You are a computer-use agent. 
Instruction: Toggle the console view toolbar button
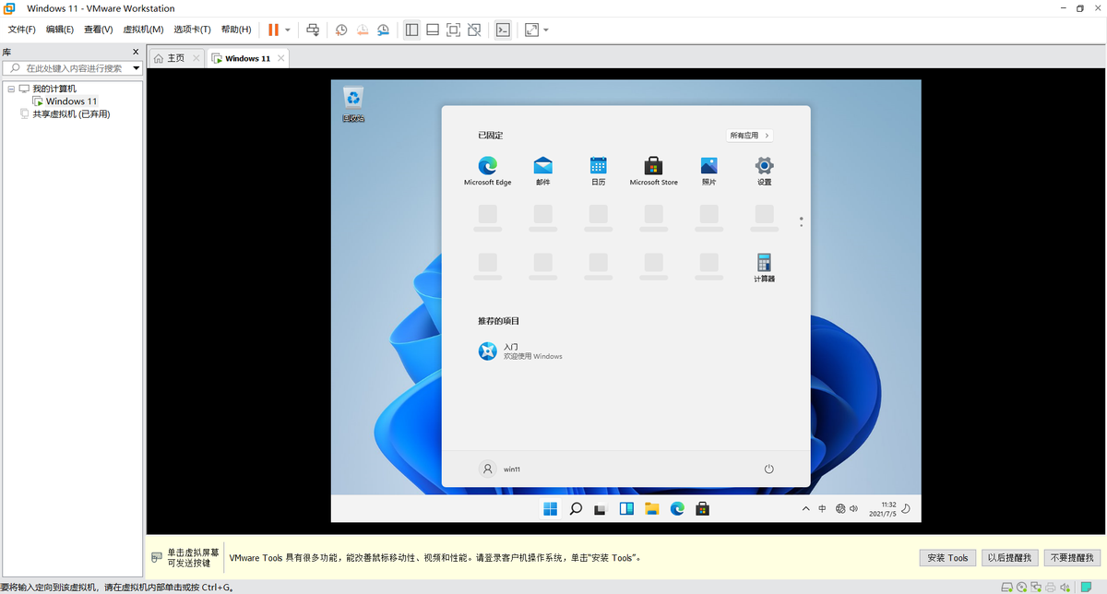point(503,30)
